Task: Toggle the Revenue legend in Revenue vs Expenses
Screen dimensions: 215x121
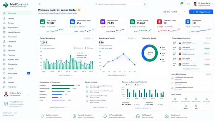Action: coord(130,85)
